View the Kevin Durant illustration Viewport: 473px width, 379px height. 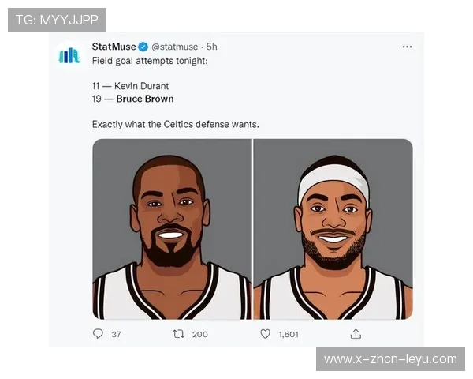click(172, 229)
